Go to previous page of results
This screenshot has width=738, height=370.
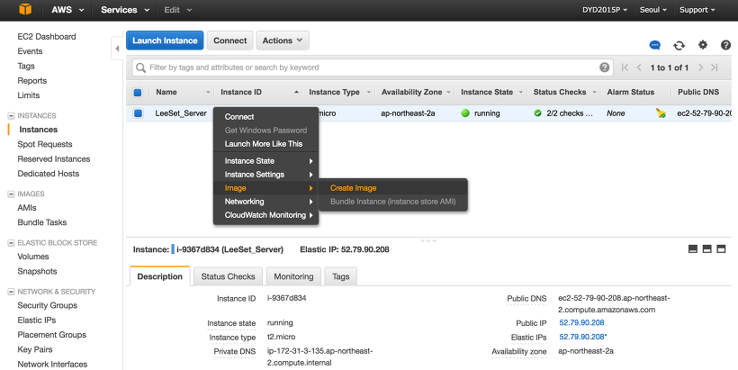point(639,68)
